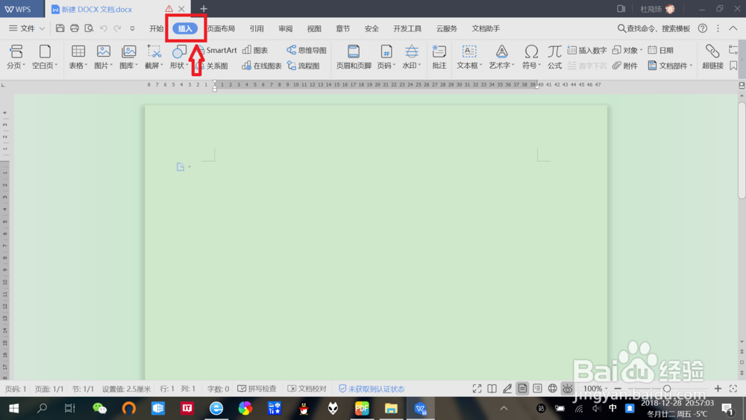Click the print icon in quick toolbar
The height and width of the screenshot is (420, 746).
[x=74, y=28]
